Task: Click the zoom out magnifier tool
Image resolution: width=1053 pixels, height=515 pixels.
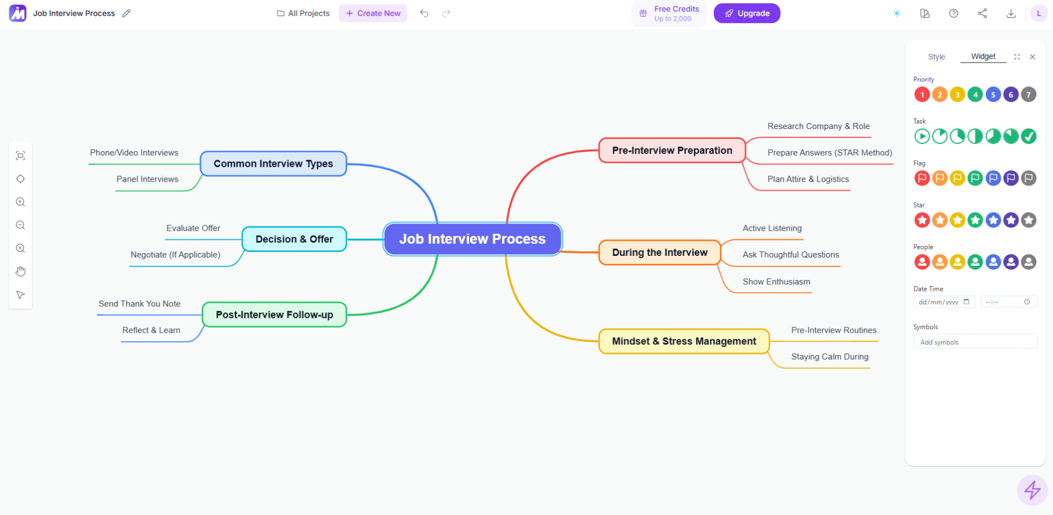Action: pos(21,225)
